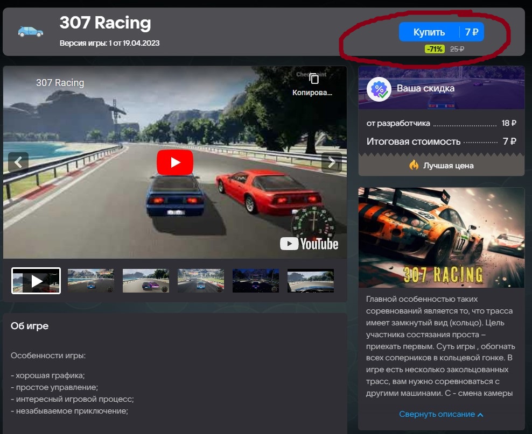532x434 pixels.
Task: Open the thumbnail with a purple car
Action: (146, 281)
